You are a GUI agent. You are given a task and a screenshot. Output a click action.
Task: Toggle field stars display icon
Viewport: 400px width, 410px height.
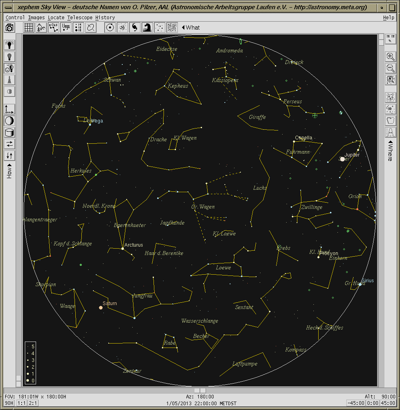160,28
